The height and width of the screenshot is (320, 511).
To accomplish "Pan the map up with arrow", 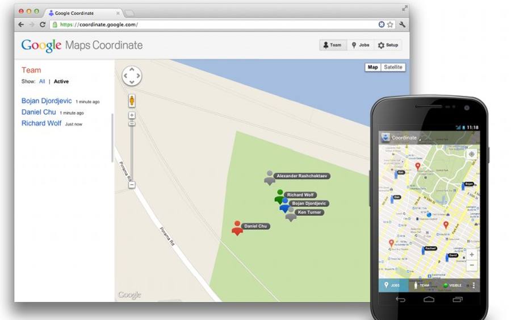I will 132,69.
